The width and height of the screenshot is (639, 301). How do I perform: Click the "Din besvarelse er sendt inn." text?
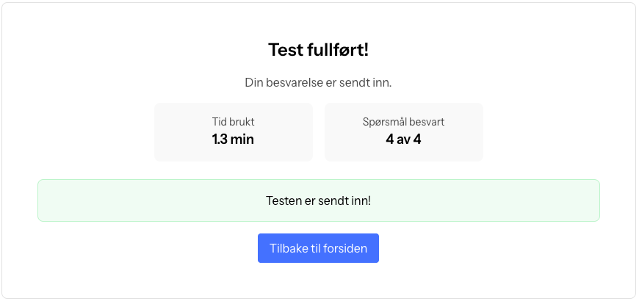click(x=318, y=82)
